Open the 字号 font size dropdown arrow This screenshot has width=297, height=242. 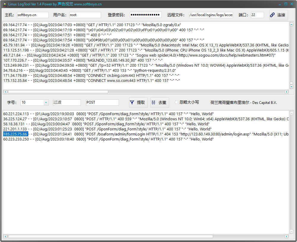pos(46,102)
